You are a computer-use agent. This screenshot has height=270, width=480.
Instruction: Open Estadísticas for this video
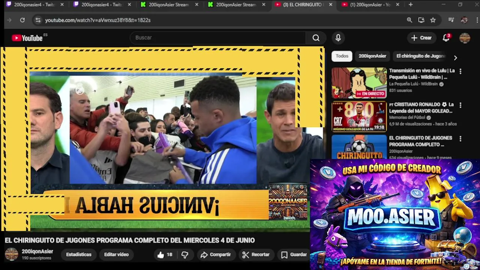tap(79, 255)
